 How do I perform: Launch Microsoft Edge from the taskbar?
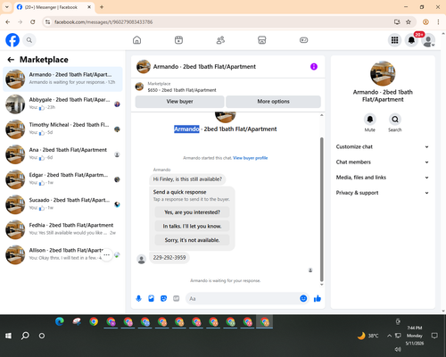60,322
